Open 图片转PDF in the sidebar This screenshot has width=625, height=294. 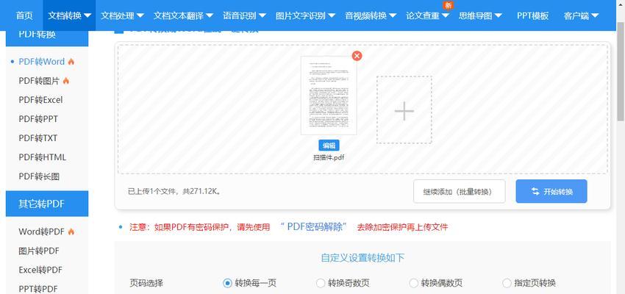[39, 251]
